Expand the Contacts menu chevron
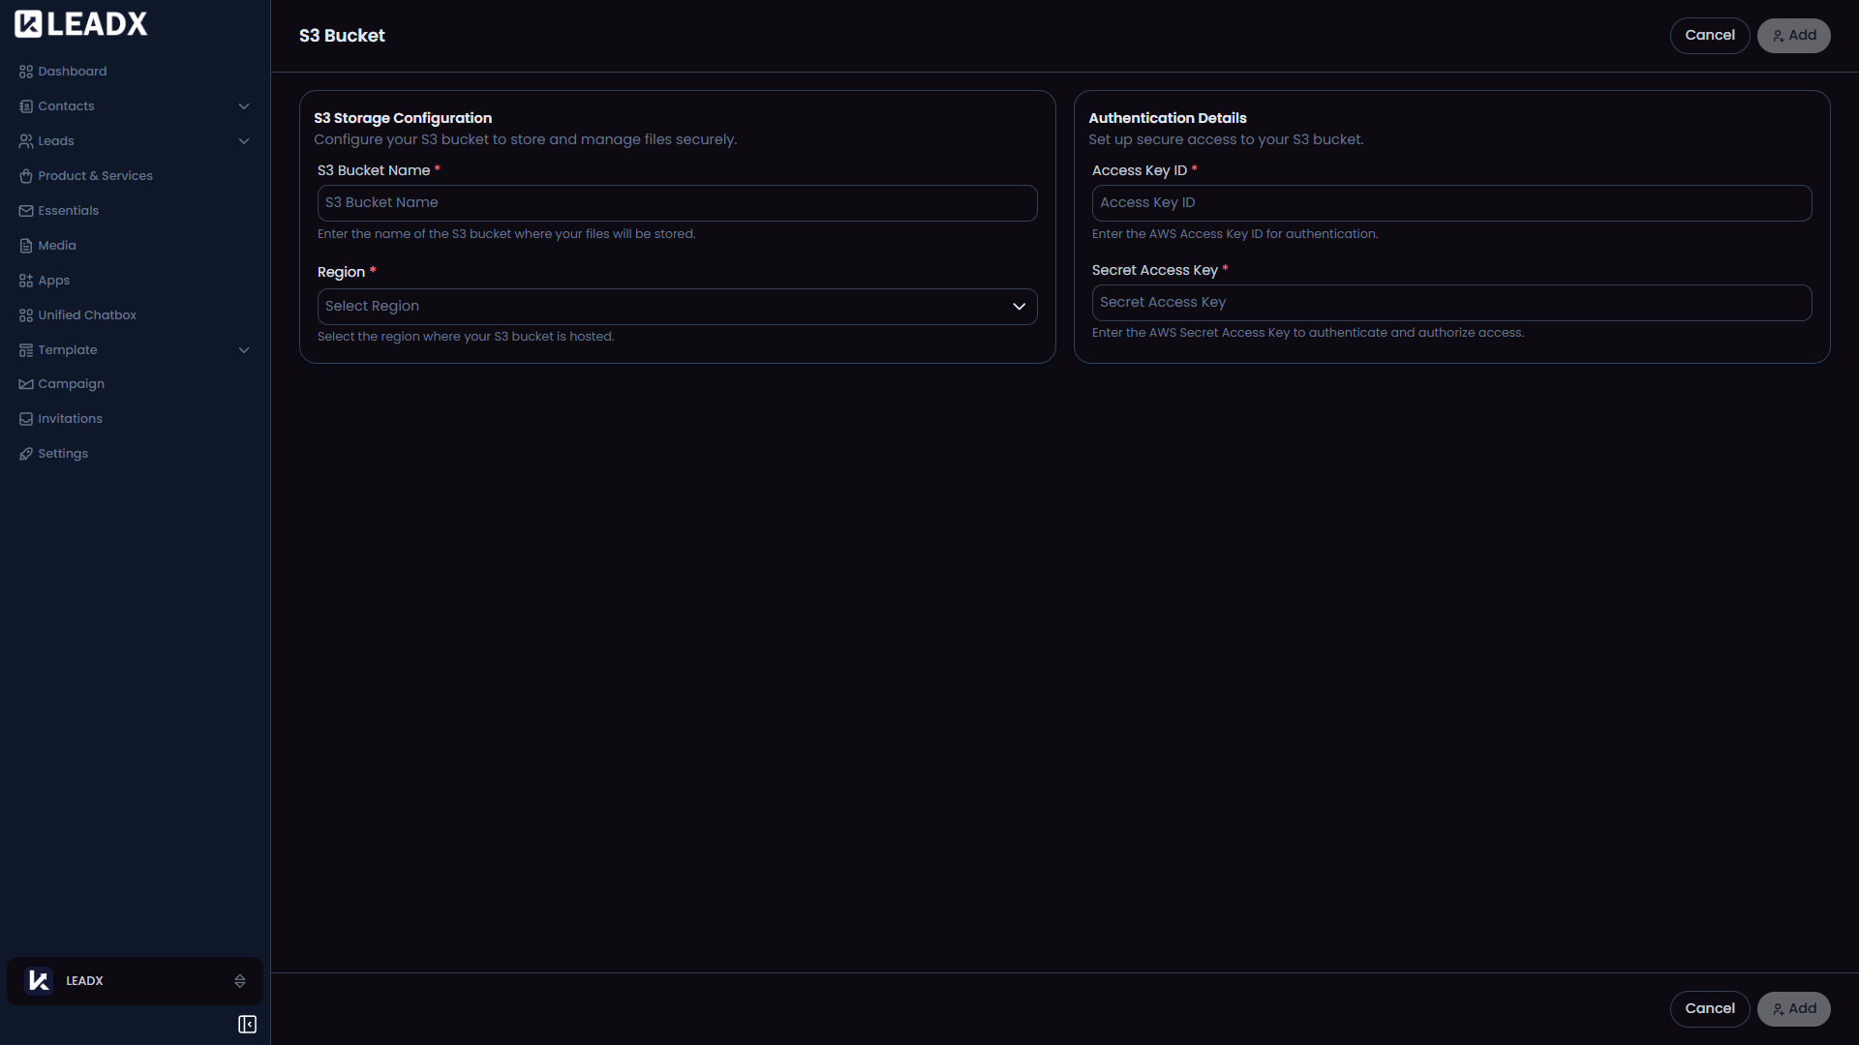The image size is (1859, 1045). click(x=243, y=105)
